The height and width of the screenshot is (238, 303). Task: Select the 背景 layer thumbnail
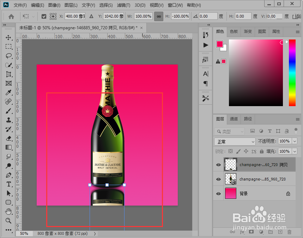231,193
